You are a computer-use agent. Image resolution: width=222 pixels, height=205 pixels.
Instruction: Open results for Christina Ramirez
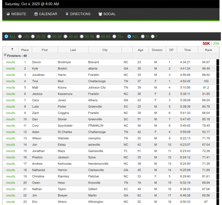10,176
